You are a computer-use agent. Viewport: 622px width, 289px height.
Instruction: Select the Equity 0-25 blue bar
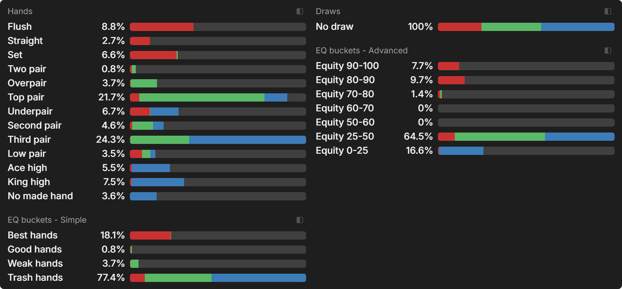461,151
